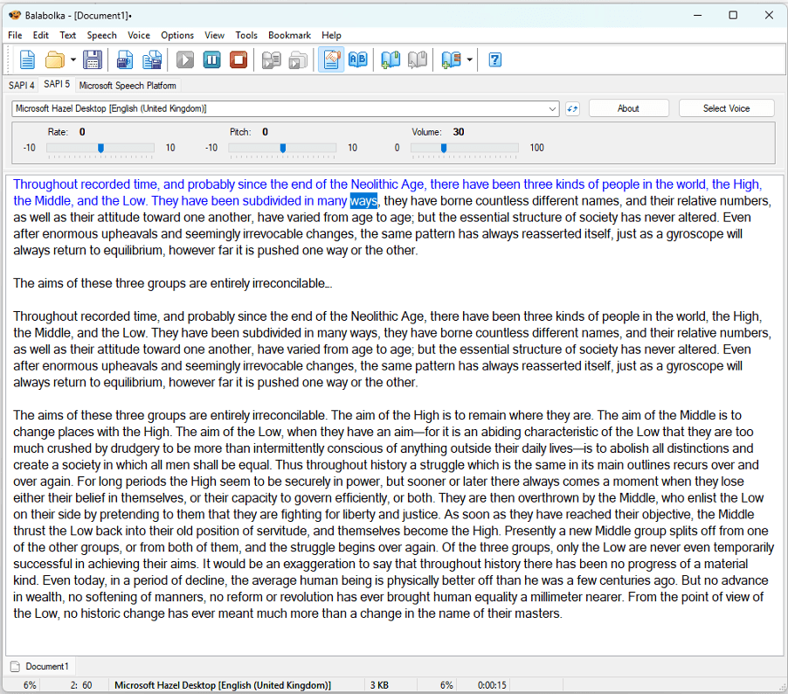Switch to the SAPI 4 tab
Image resolution: width=788 pixels, height=694 pixels.
coord(20,85)
